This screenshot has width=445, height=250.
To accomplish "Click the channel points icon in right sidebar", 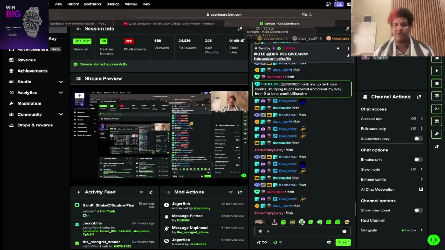I will pos(437,147).
